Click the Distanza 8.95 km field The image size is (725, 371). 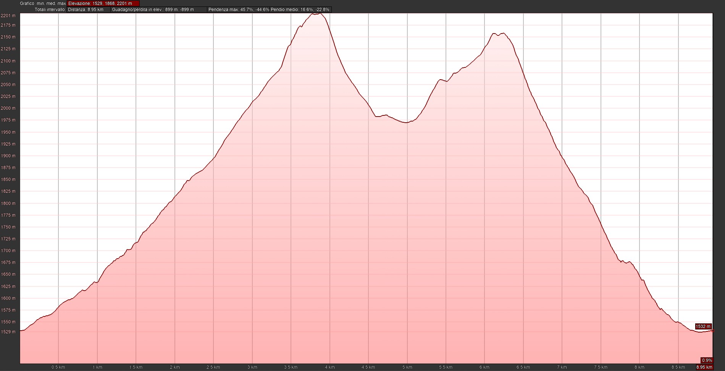(x=89, y=10)
